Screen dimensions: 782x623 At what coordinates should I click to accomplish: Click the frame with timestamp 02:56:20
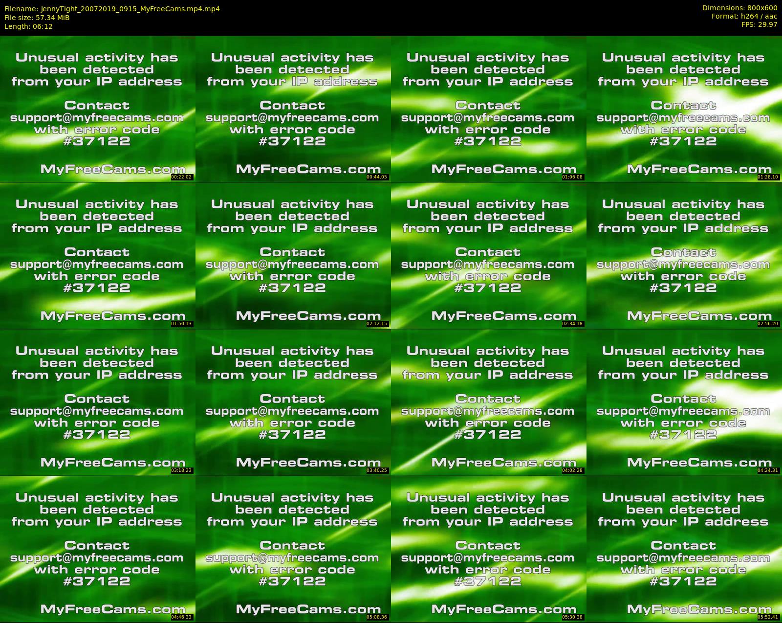(x=684, y=255)
